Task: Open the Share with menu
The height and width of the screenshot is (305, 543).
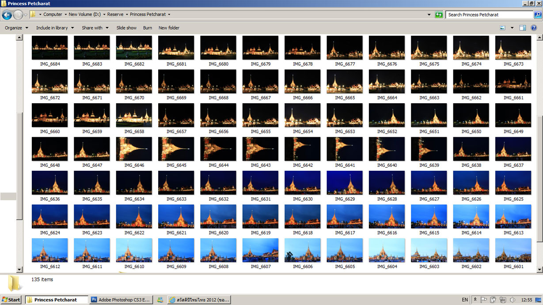Action: 95,28
